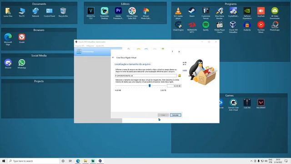Open the Gamers Club Anti-Cheat icon
The image size is (291, 164).
point(233,104)
